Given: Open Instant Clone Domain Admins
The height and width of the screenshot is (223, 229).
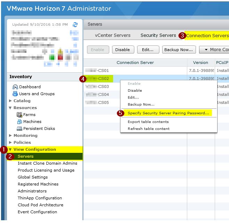Looking at the screenshot, I should pos(47,163).
